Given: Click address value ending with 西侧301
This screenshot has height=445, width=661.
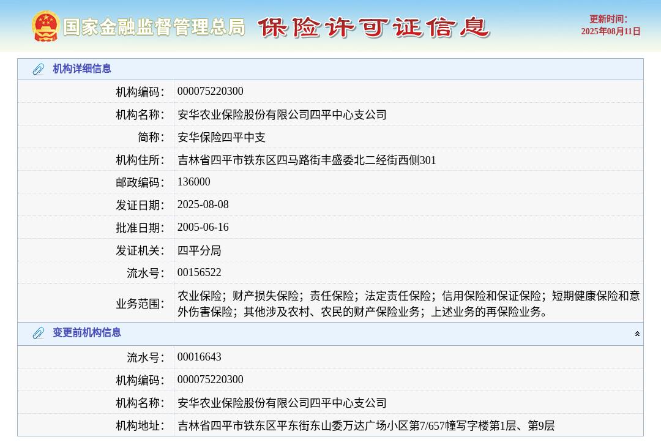Looking at the screenshot, I should (307, 160).
